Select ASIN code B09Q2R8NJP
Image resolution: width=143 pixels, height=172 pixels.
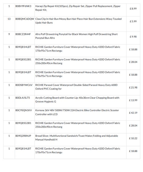pos(23,136)
